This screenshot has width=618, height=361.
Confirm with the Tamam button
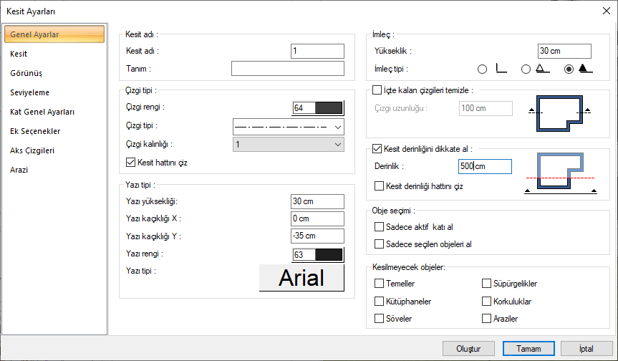[x=528, y=348]
